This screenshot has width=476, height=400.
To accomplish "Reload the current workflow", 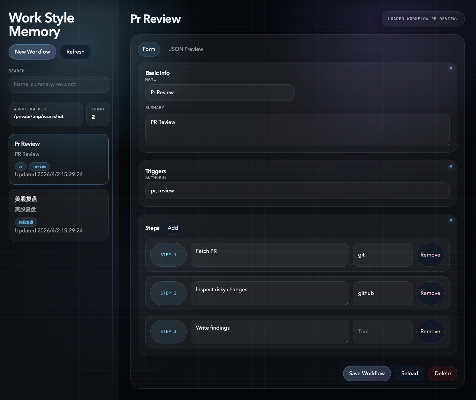I will click(x=410, y=374).
